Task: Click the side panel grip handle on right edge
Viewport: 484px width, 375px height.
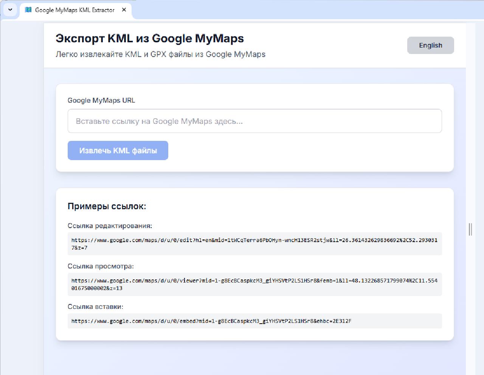Action: (x=470, y=229)
